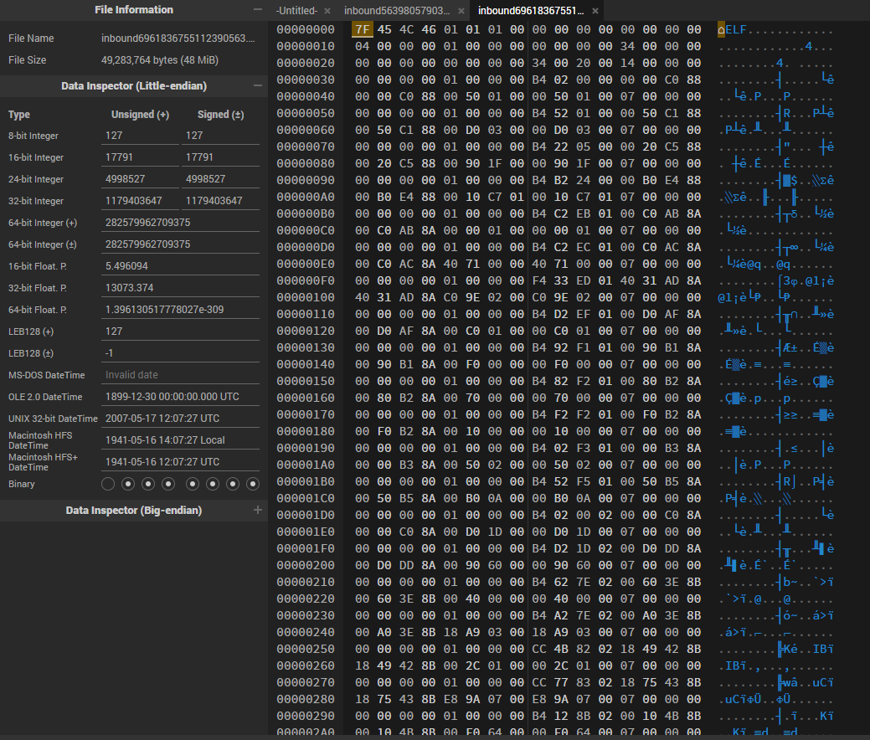Expand Data Inspector (Big-endian) section
Image resolution: width=870 pixels, height=740 pixels.
257,511
